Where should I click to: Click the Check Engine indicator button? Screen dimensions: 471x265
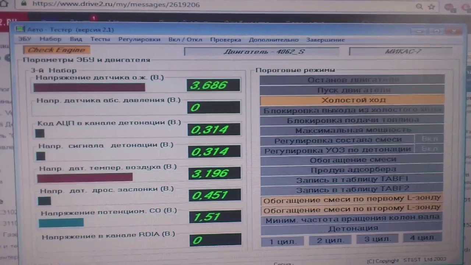[x=56, y=50]
